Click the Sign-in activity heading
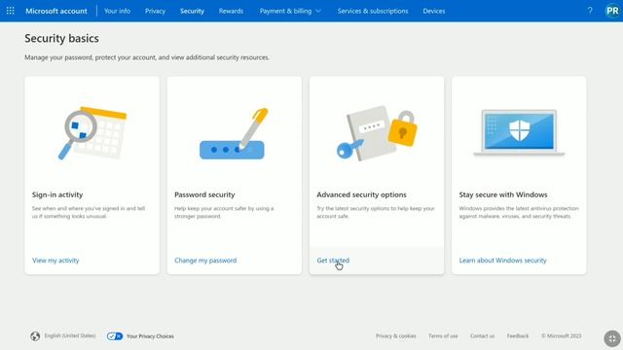Screen dimensions: 623x350 [x=57, y=194]
